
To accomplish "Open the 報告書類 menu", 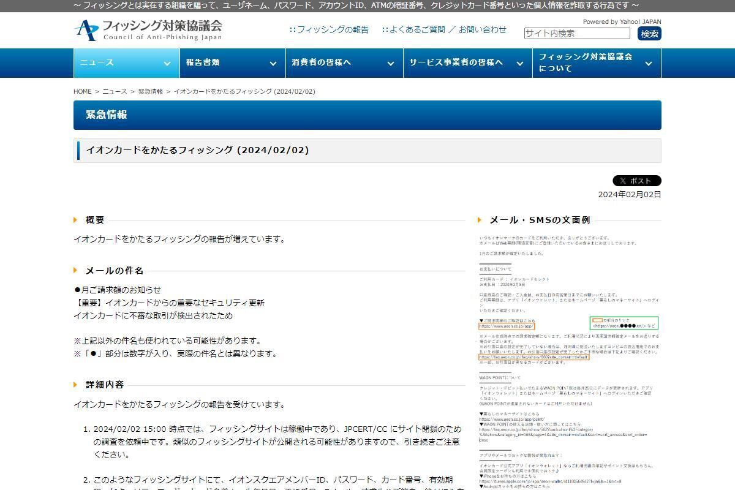I will [232, 63].
